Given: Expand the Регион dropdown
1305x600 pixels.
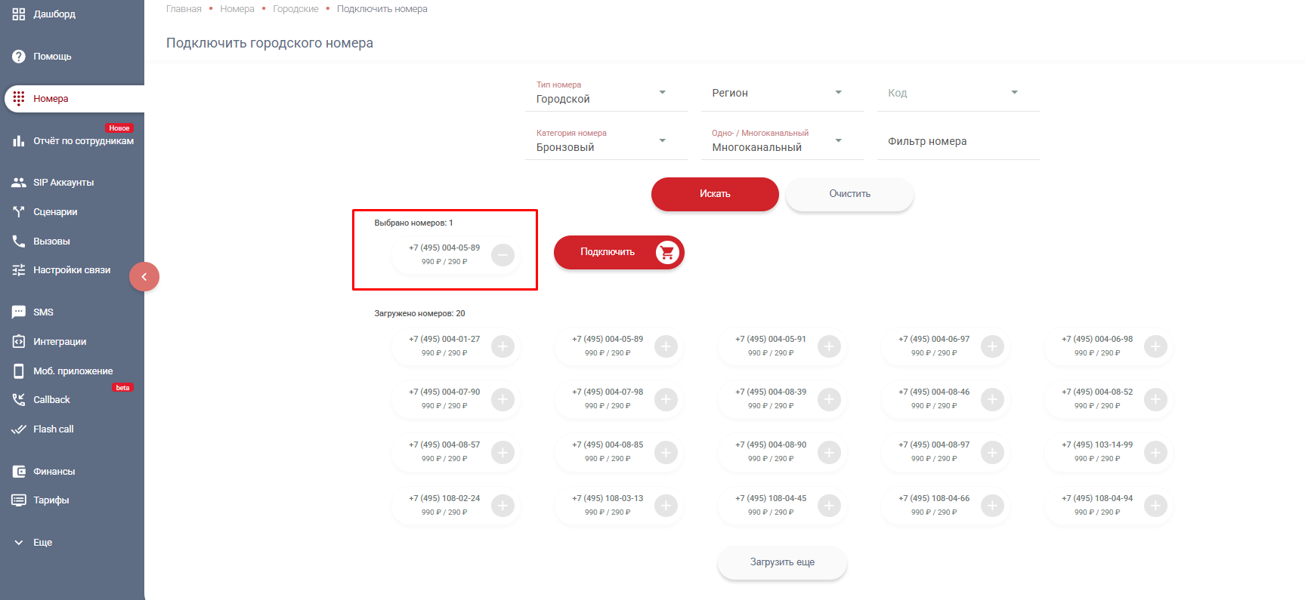Looking at the screenshot, I should click(777, 93).
